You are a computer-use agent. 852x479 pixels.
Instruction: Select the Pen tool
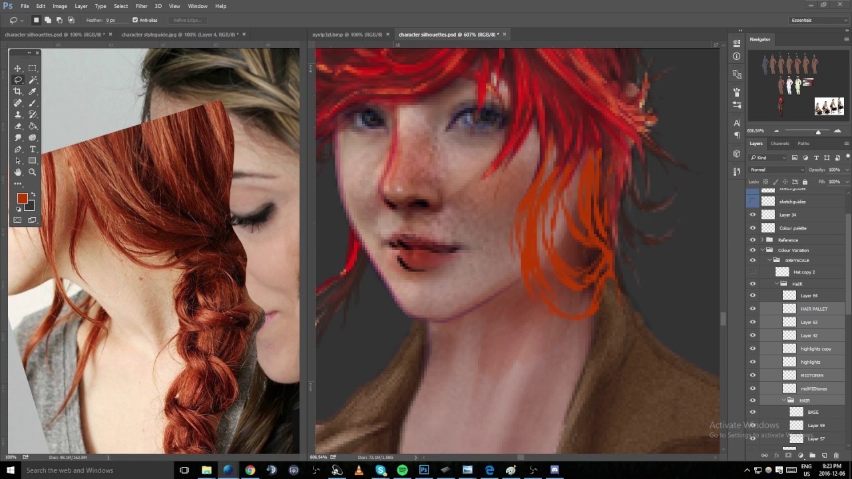[x=18, y=149]
